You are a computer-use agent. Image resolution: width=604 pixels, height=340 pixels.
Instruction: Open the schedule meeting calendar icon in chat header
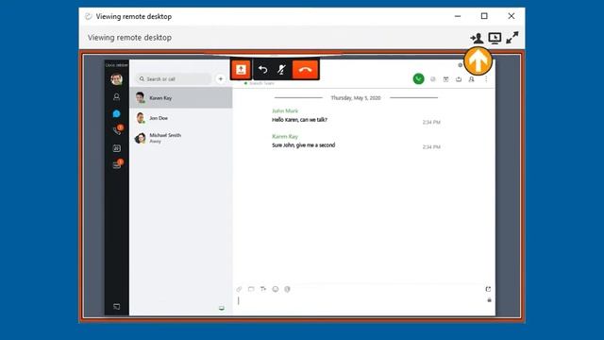click(x=445, y=79)
